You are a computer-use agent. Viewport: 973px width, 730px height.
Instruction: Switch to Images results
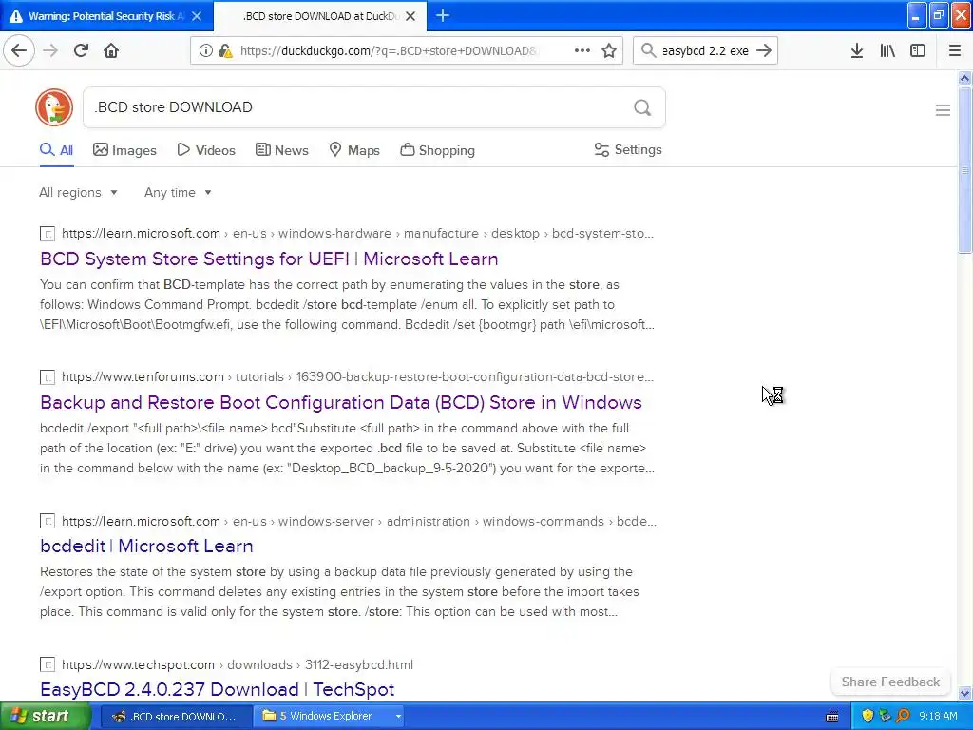[x=124, y=150]
